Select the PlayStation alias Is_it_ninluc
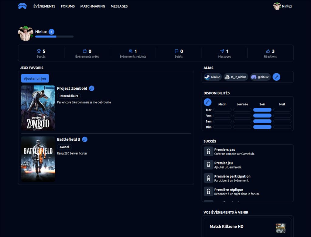This screenshot has width=311, height=237. tap(236, 77)
